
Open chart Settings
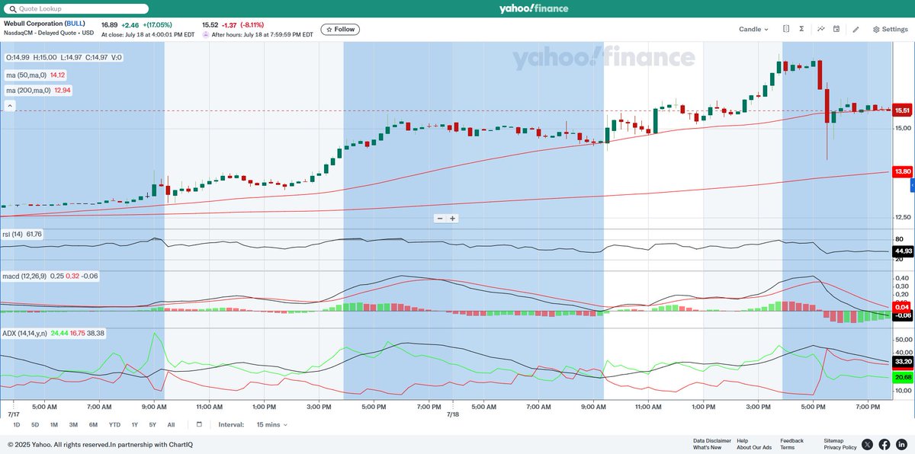pos(890,29)
